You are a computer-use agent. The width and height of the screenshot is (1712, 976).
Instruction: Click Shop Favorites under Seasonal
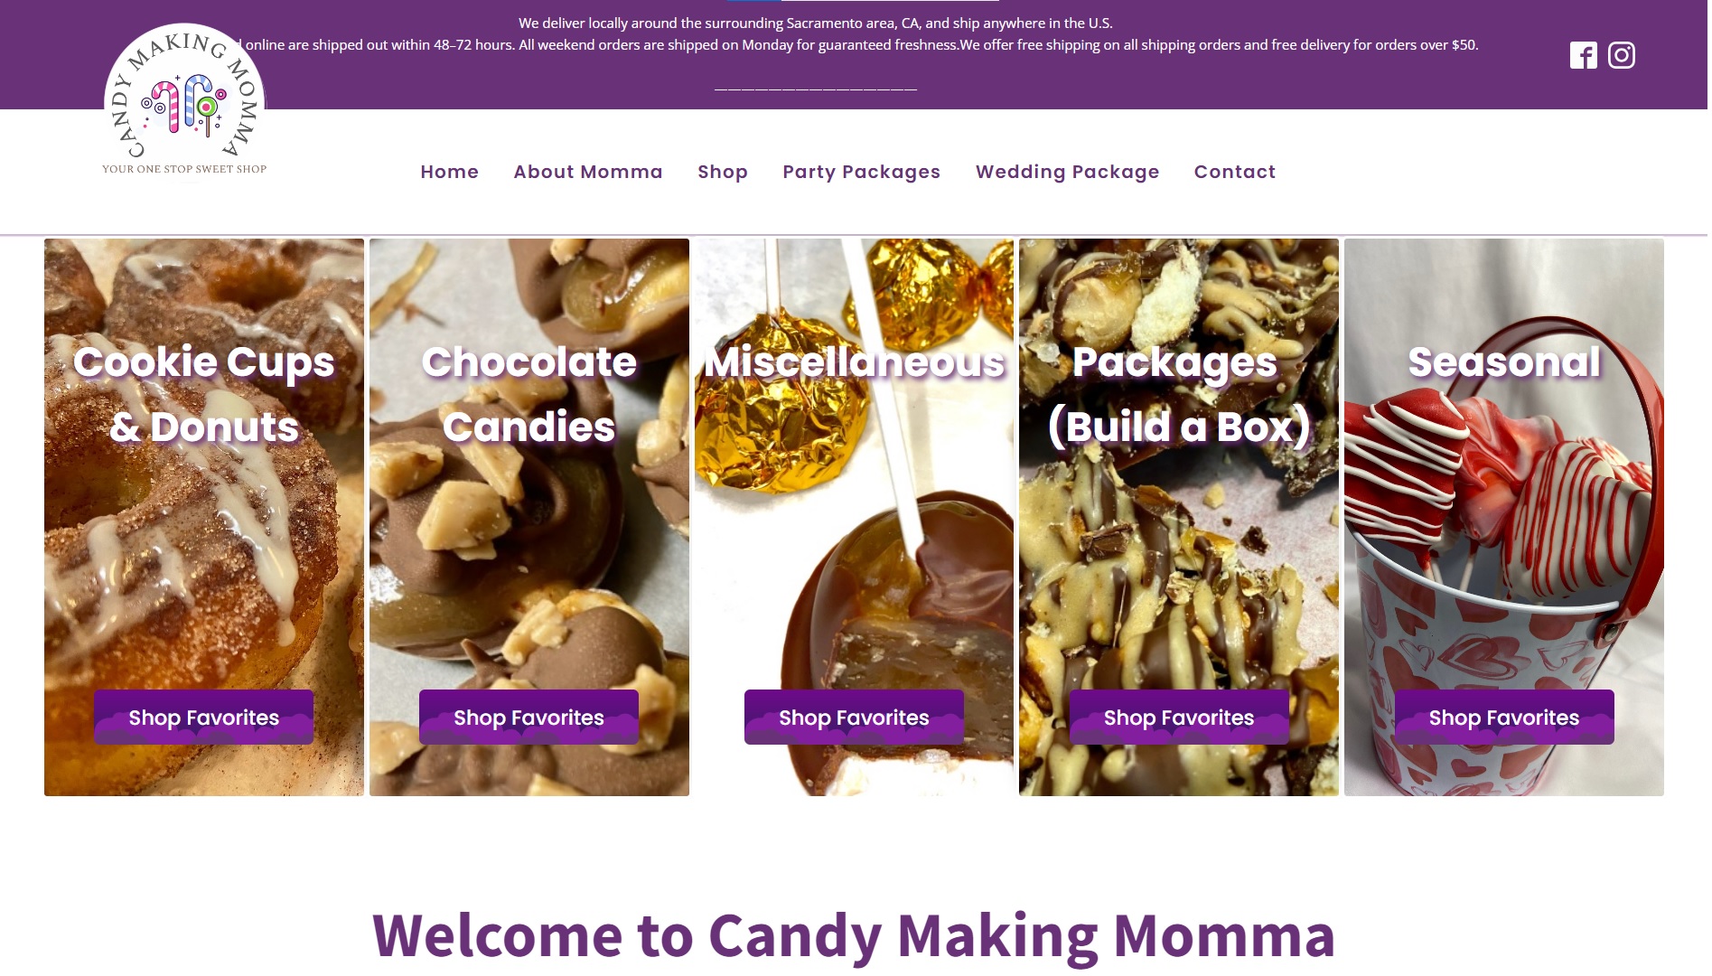click(1504, 718)
